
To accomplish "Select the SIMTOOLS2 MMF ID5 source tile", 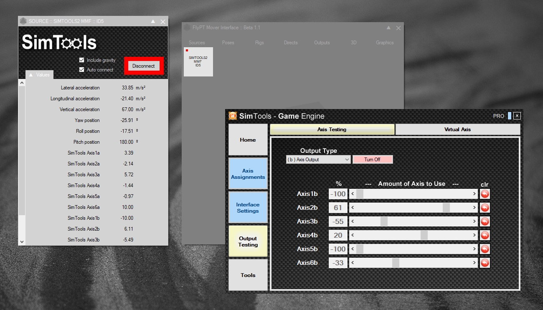I will pos(198,62).
